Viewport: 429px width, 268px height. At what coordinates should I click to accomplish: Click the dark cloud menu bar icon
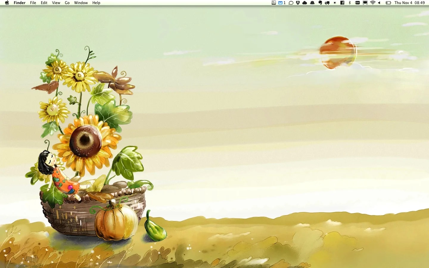pos(304,3)
